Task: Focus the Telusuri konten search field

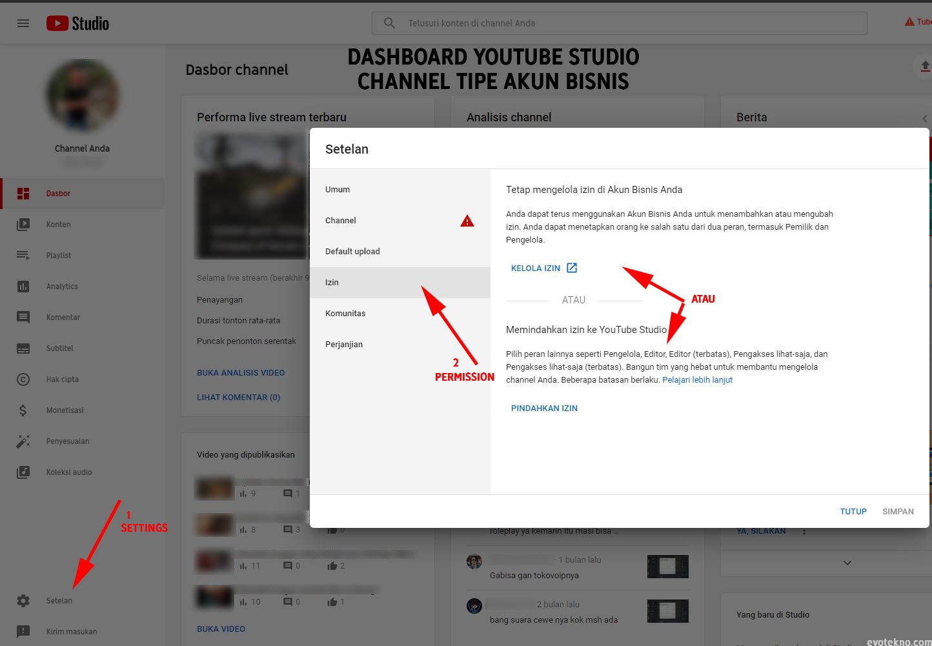Action: point(620,23)
